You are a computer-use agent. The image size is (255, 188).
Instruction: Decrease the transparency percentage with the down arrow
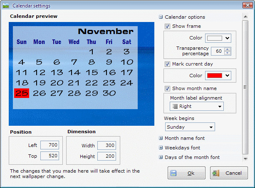point(228,53)
